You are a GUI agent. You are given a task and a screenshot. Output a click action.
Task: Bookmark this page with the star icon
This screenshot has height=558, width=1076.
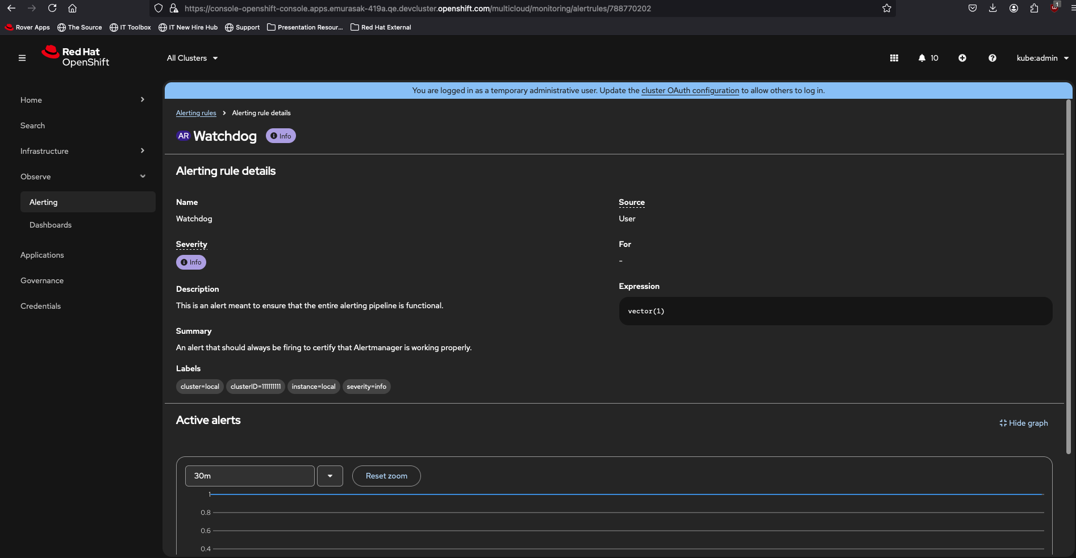point(887,8)
